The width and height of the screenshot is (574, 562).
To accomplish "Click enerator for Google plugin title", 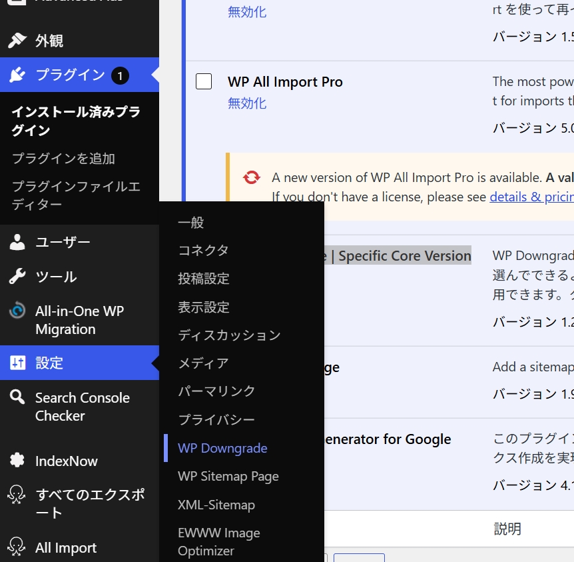I will coord(388,439).
